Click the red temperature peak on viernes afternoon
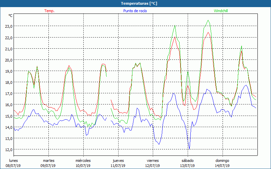Screen dimensions: 271x169 pos(175,37)
